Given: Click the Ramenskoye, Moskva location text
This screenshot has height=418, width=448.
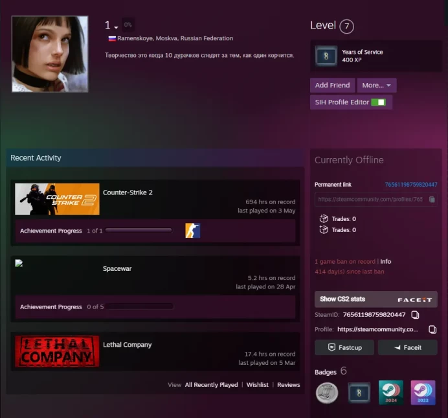Looking at the screenshot, I should (x=175, y=38).
